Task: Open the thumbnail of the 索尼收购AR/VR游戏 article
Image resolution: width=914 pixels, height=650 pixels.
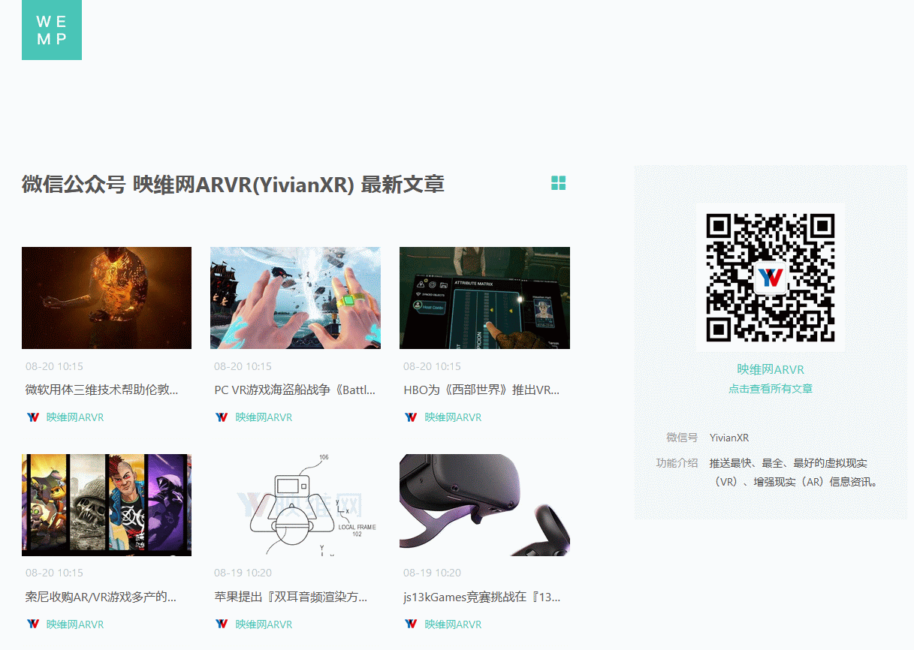Action: (107, 505)
